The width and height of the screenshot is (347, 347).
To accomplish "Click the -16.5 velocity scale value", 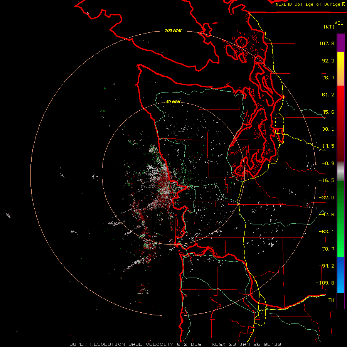I will [x=327, y=180].
